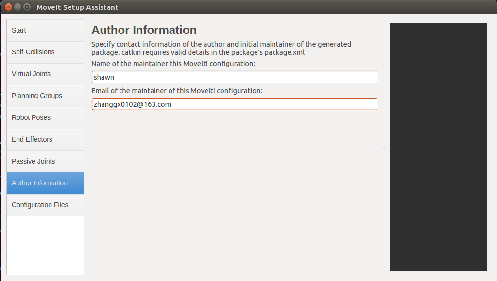Click the empty area below Configuration Files

click(45, 245)
